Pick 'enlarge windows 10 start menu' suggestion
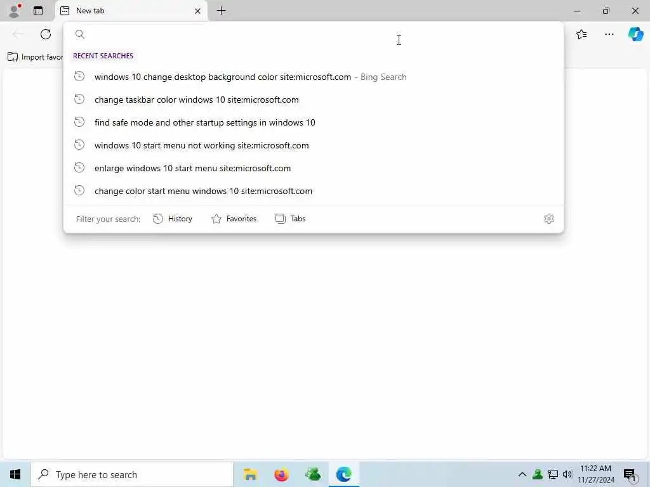Screen dimensions: 650x487 pos(314,168)
